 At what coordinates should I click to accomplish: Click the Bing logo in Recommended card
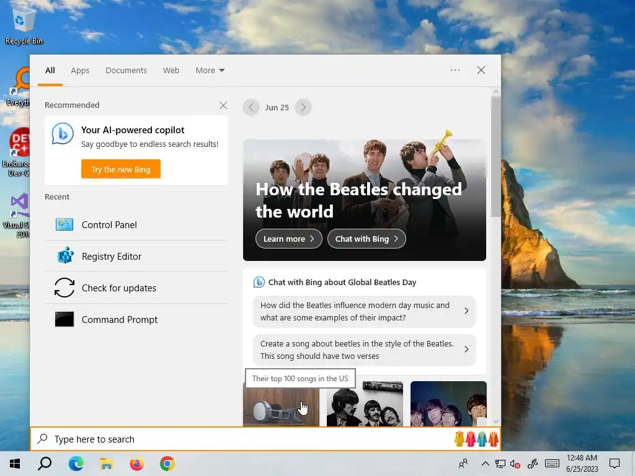pyautogui.click(x=63, y=134)
